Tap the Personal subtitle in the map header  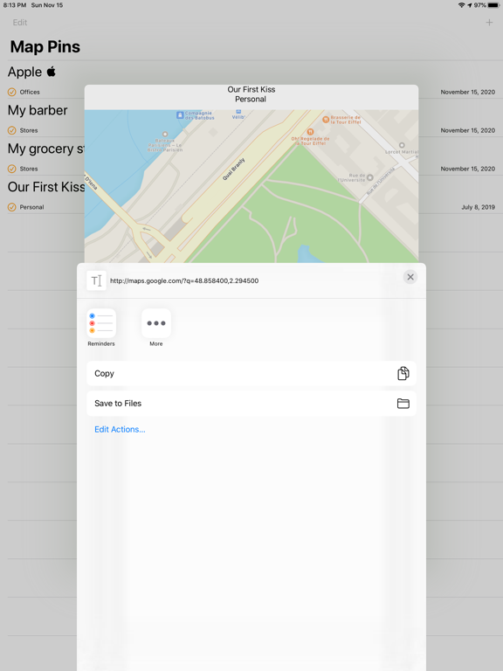point(251,100)
